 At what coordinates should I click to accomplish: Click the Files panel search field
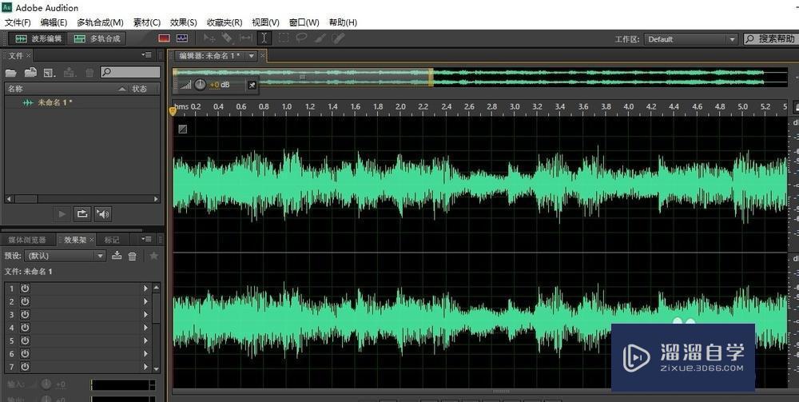pyautogui.click(x=130, y=73)
